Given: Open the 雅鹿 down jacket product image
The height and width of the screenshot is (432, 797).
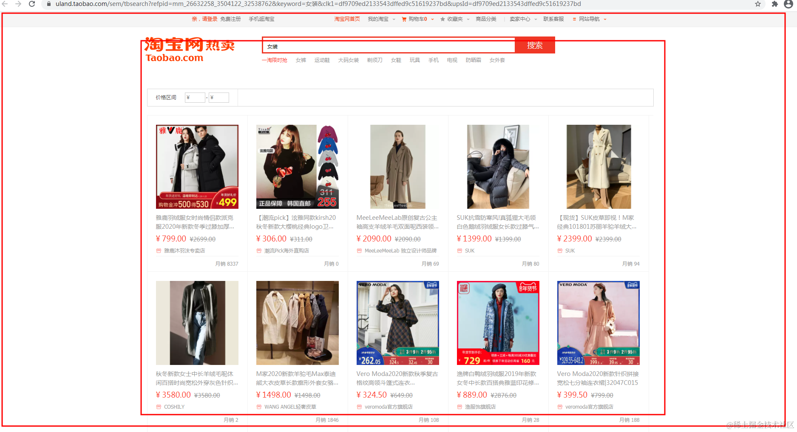Looking at the screenshot, I should pos(197,167).
